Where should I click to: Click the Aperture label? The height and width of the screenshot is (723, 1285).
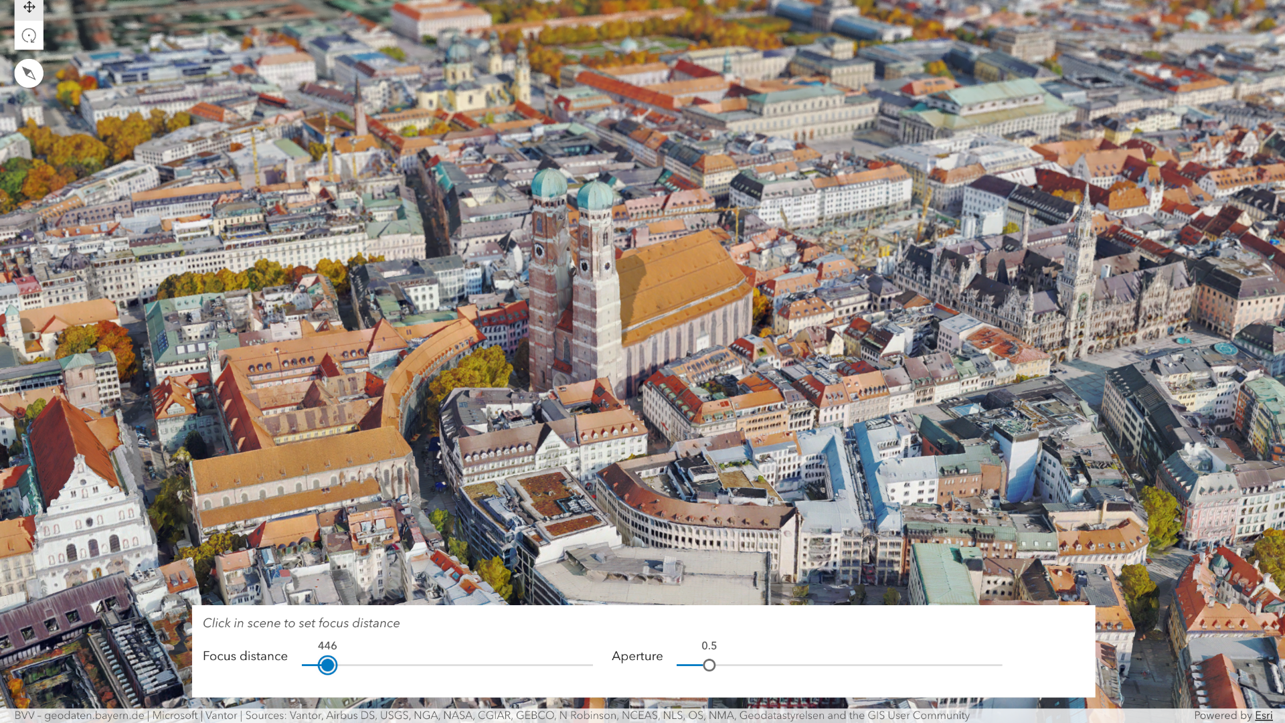(637, 657)
